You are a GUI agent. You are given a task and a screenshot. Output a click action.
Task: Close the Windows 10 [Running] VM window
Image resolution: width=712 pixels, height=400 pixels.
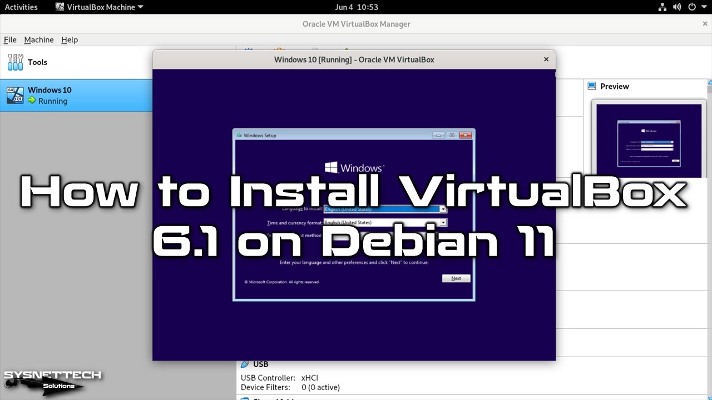point(546,59)
